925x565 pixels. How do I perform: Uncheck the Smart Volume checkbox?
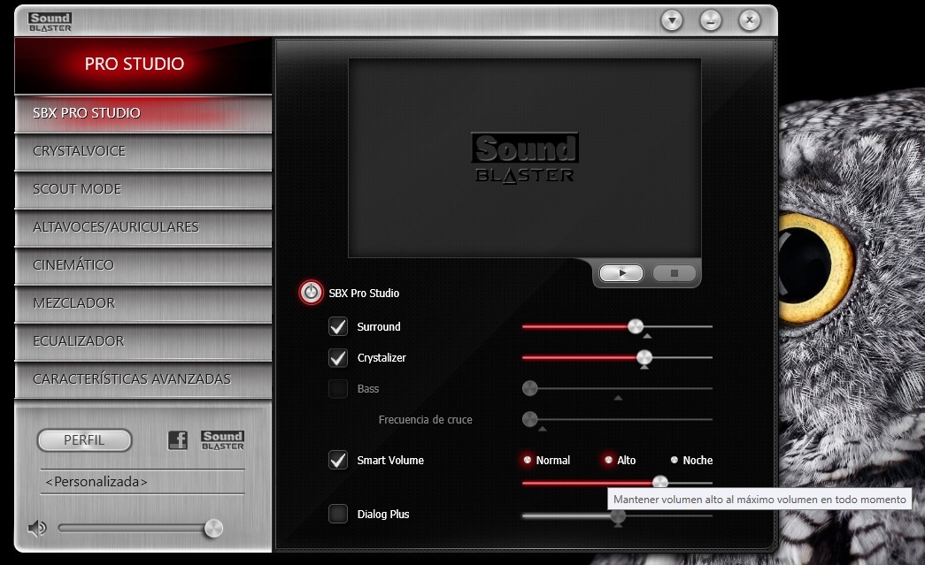pyautogui.click(x=338, y=460)
